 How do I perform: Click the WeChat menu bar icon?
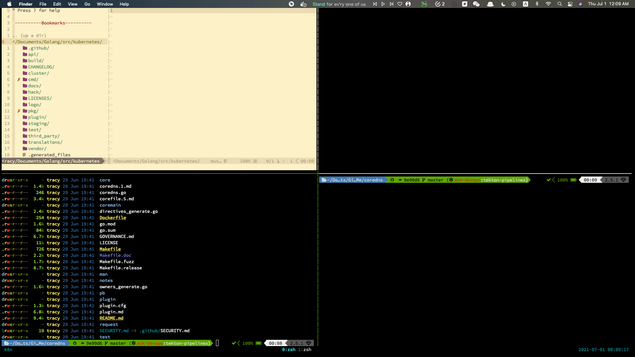[x=476, y=4]
